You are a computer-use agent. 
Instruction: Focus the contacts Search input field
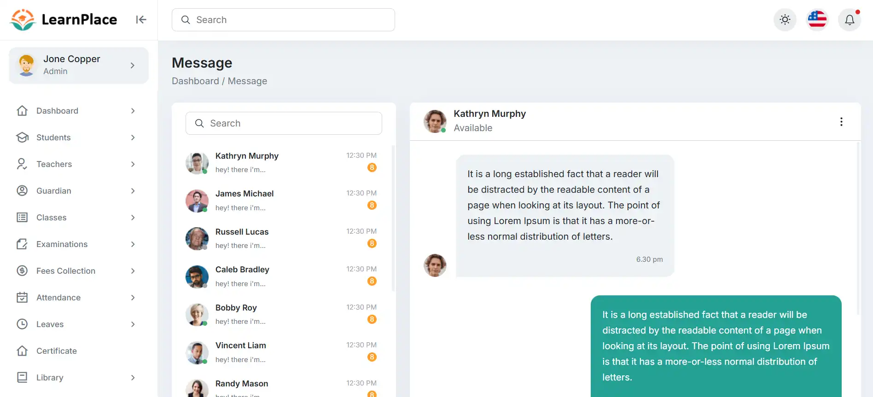point(284,123)
